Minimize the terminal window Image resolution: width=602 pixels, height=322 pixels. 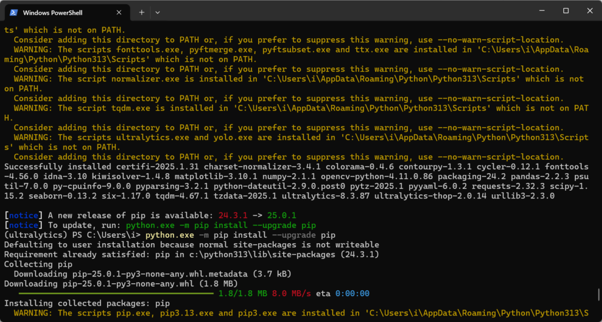539,11
